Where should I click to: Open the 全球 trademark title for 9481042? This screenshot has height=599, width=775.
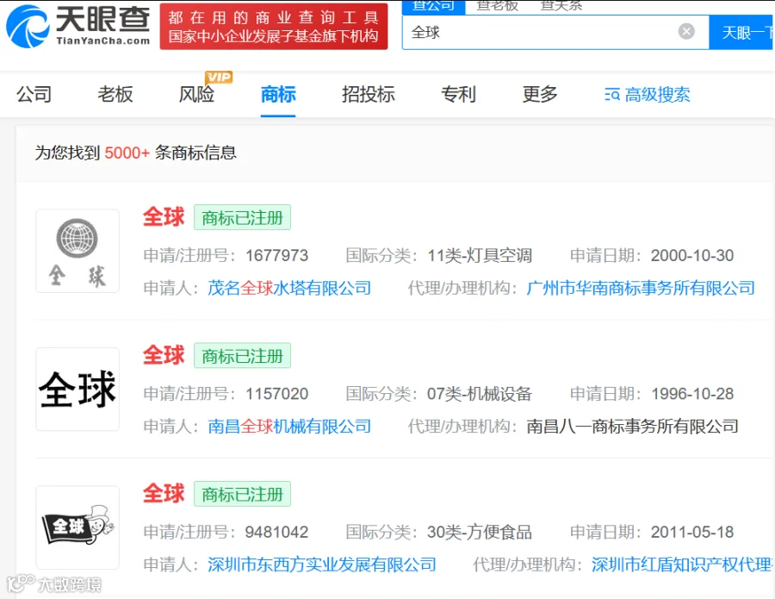(164, 494)
